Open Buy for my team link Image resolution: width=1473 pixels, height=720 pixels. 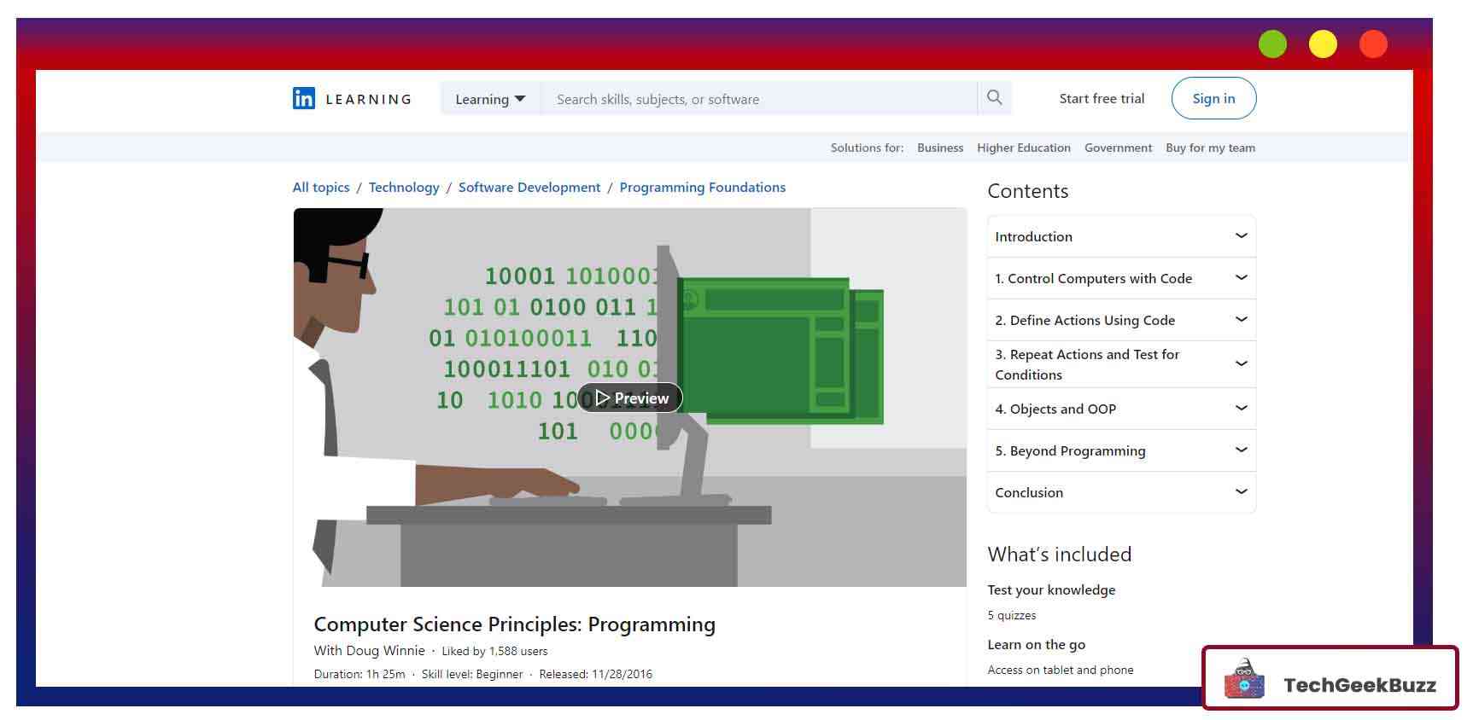point(1210,148)
